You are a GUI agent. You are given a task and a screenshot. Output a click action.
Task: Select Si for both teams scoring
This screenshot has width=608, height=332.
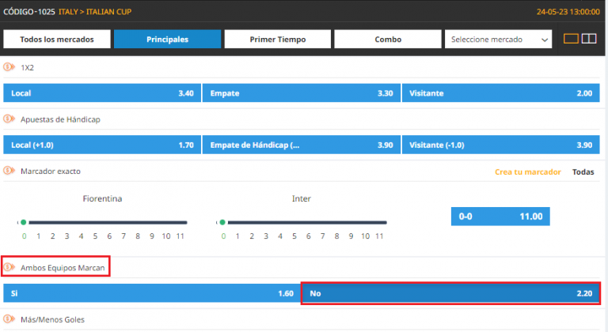pyautogui.click(x=151, y=293)
